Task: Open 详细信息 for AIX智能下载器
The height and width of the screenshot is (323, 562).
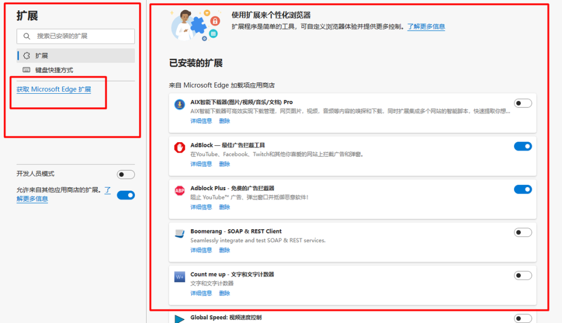Action: point(201,121)
